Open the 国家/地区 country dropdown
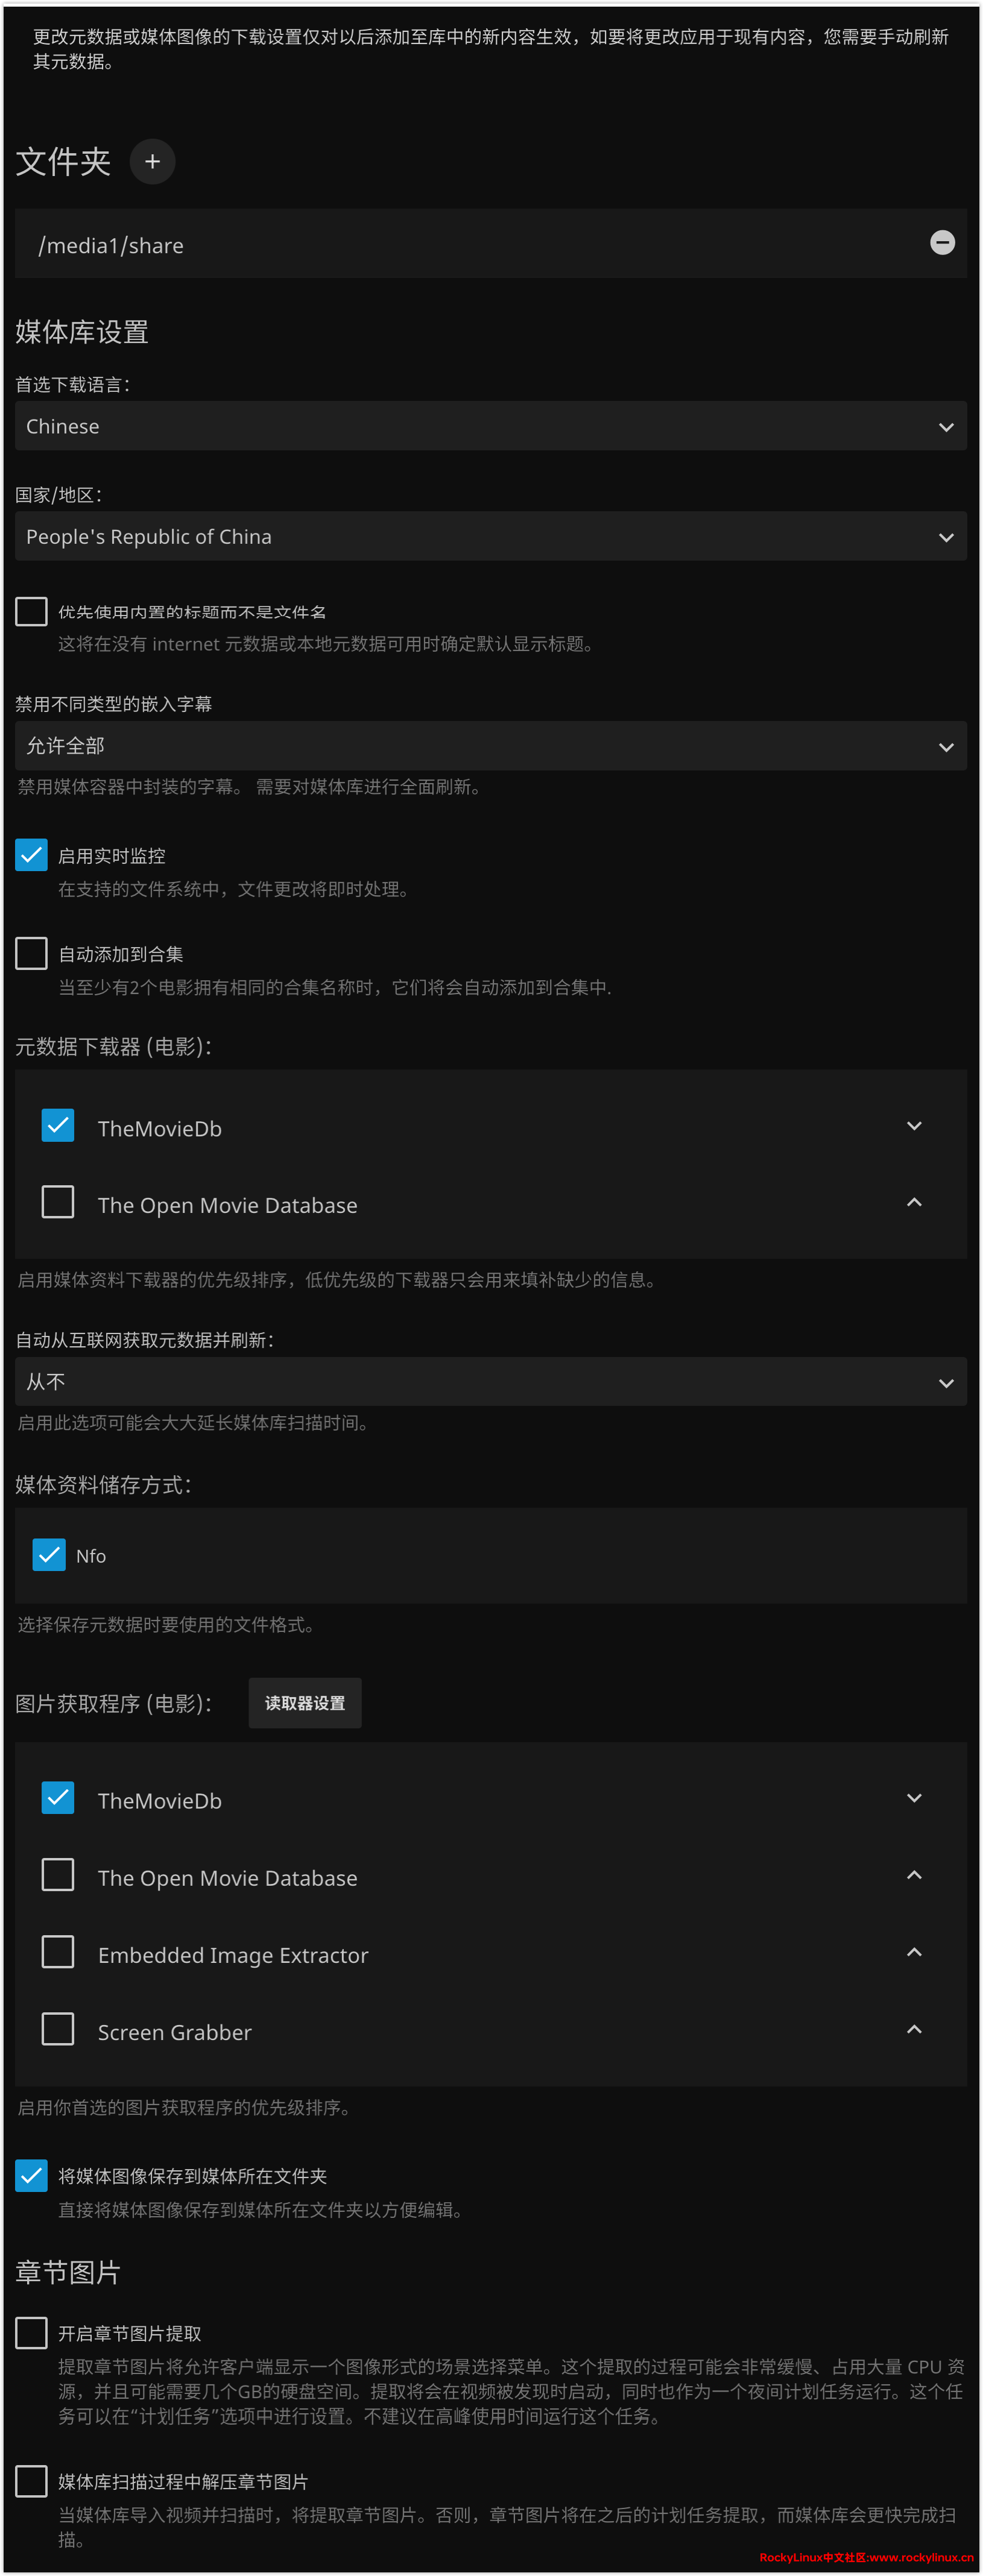Viewport: 983px width, 2576px height. [x=490, y=537]
